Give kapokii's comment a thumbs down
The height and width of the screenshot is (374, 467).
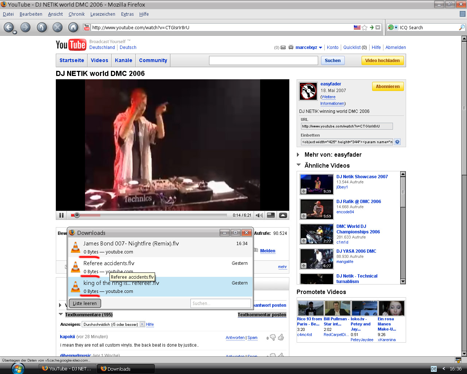pyautogui.click(x=273, y=337)
